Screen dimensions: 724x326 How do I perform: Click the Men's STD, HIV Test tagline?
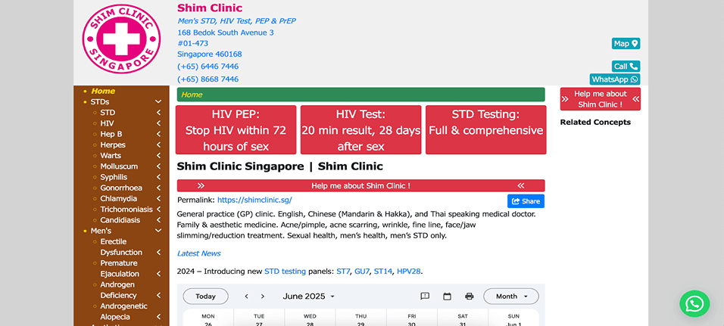coord(236,20)
